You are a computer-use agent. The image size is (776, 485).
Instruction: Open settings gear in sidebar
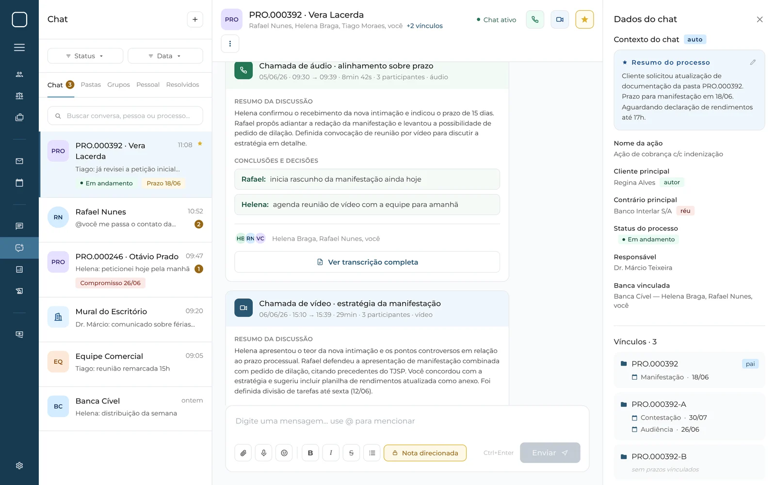19,466
